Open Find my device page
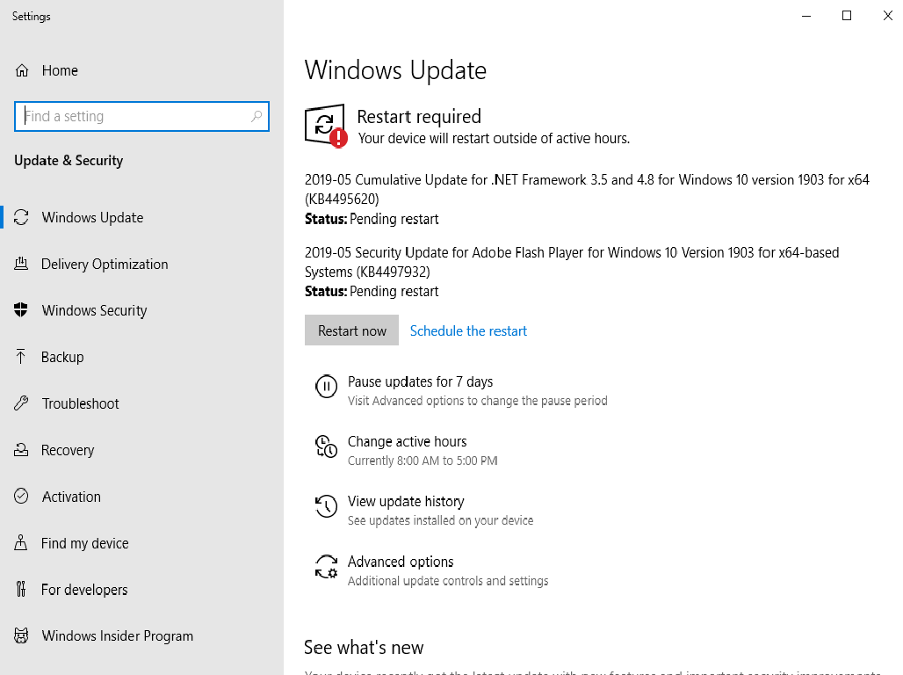The height and width of the screenshot is (675, 903). pyautogui.click(x=84, y=543)
